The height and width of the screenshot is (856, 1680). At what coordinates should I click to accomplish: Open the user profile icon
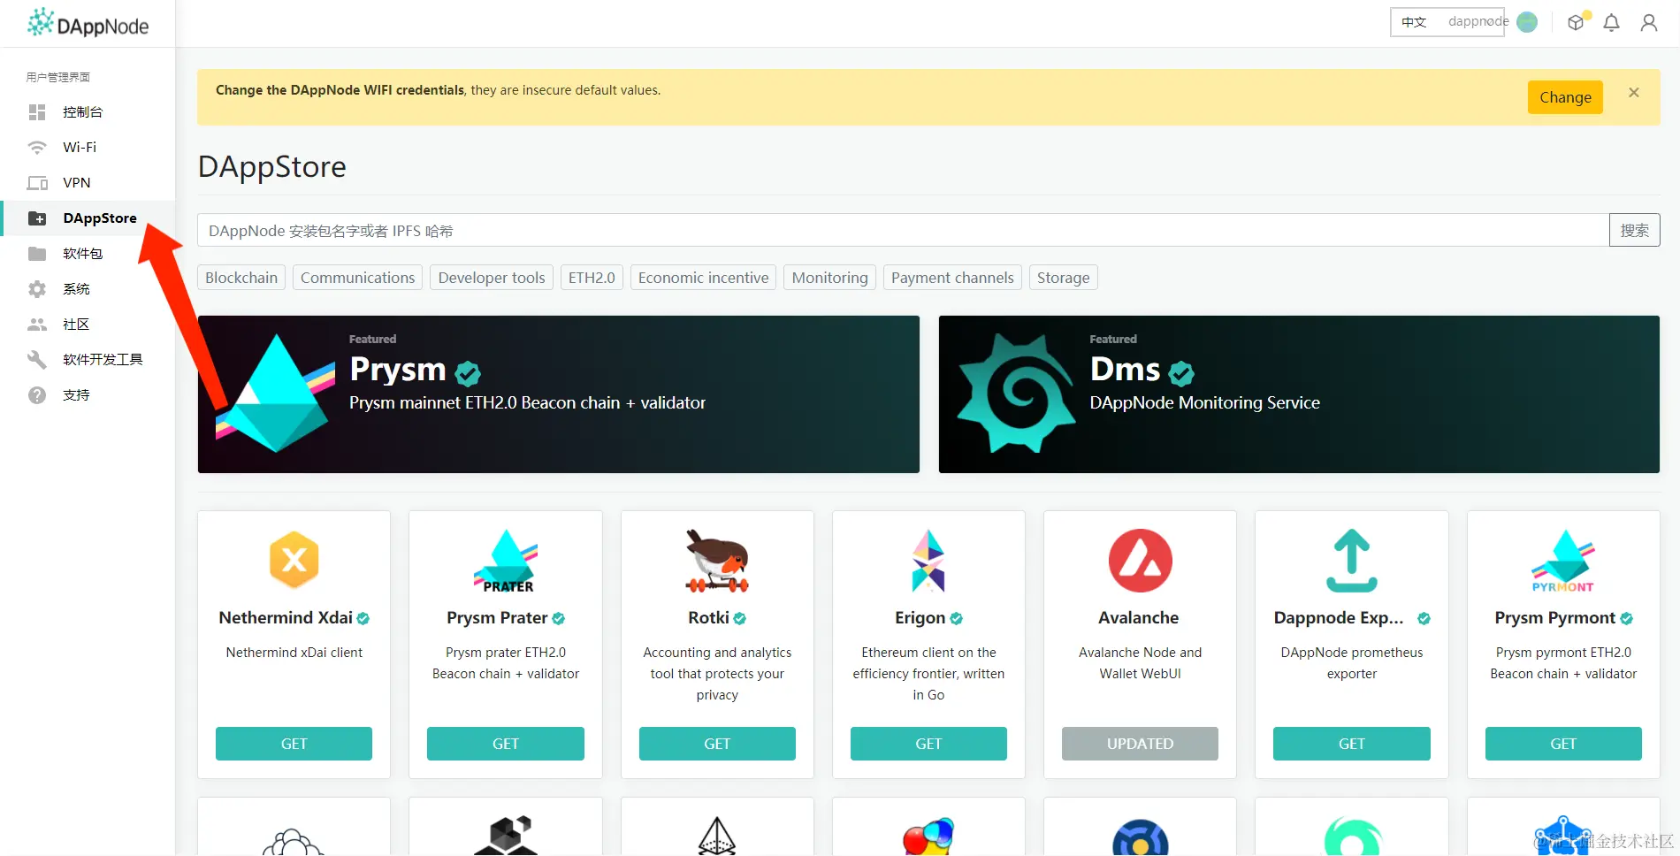pyautogui.click(x=1649, y=22)
